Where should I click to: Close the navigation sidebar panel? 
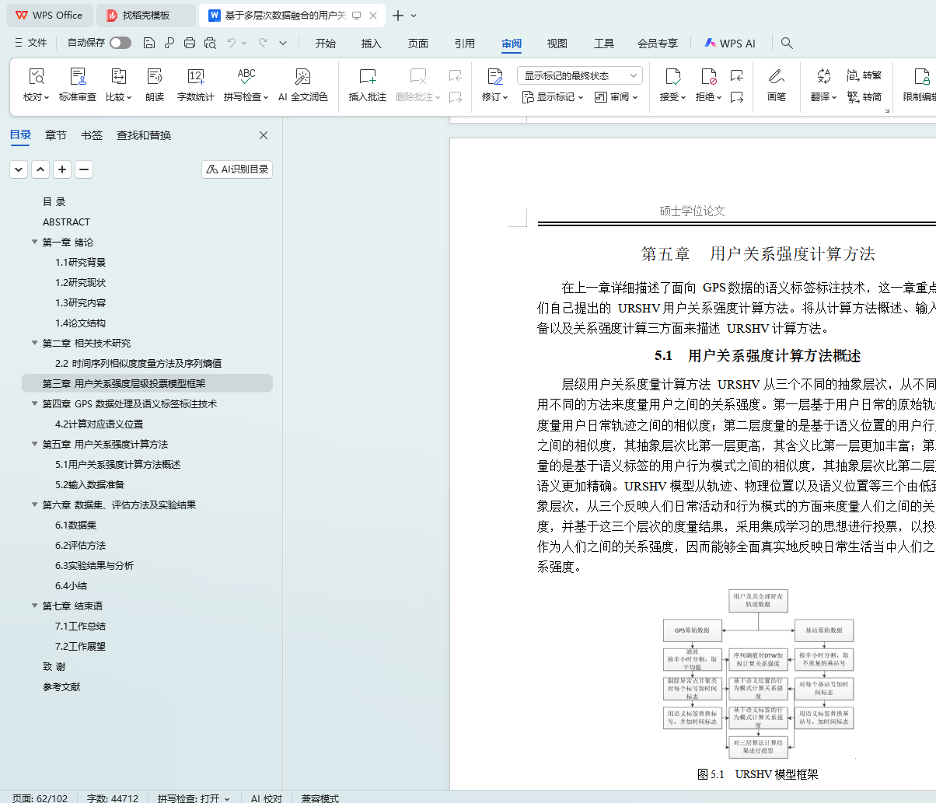[264, 135]
